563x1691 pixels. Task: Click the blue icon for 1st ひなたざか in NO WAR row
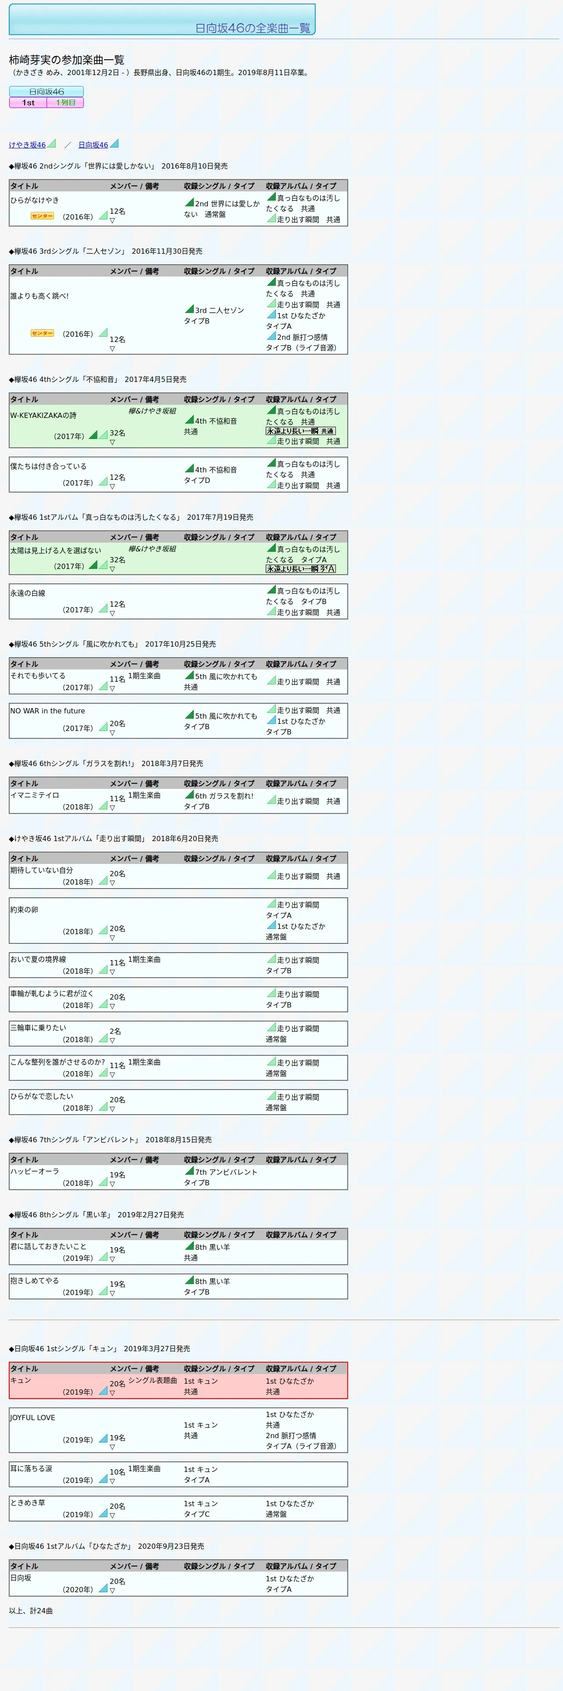tap(271, 720)
